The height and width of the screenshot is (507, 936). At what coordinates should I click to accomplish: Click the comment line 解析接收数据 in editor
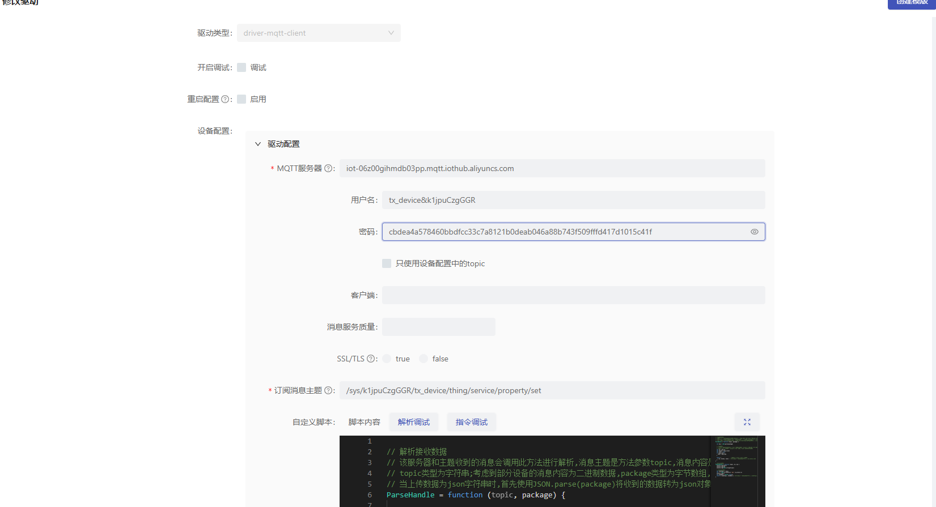pos(417,451)
